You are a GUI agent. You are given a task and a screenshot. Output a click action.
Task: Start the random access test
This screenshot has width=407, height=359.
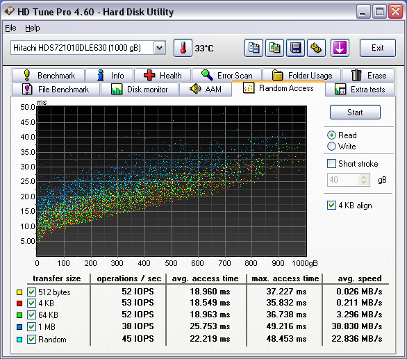[355, 112]
